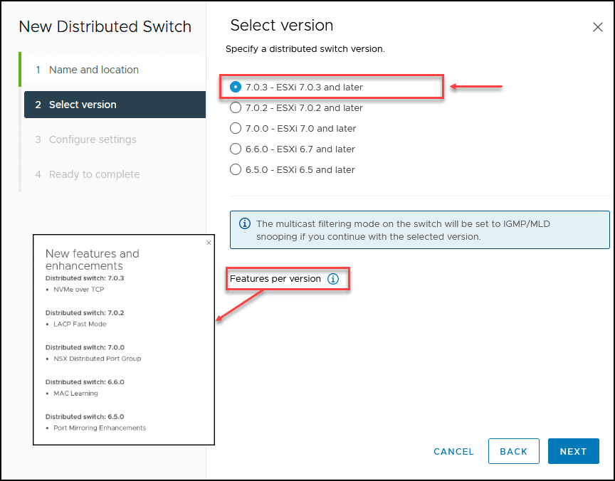Click the Distributed switch: 7.0.0 heading
The width and height of the screenshot is (615, 481).
click(85, 347)
